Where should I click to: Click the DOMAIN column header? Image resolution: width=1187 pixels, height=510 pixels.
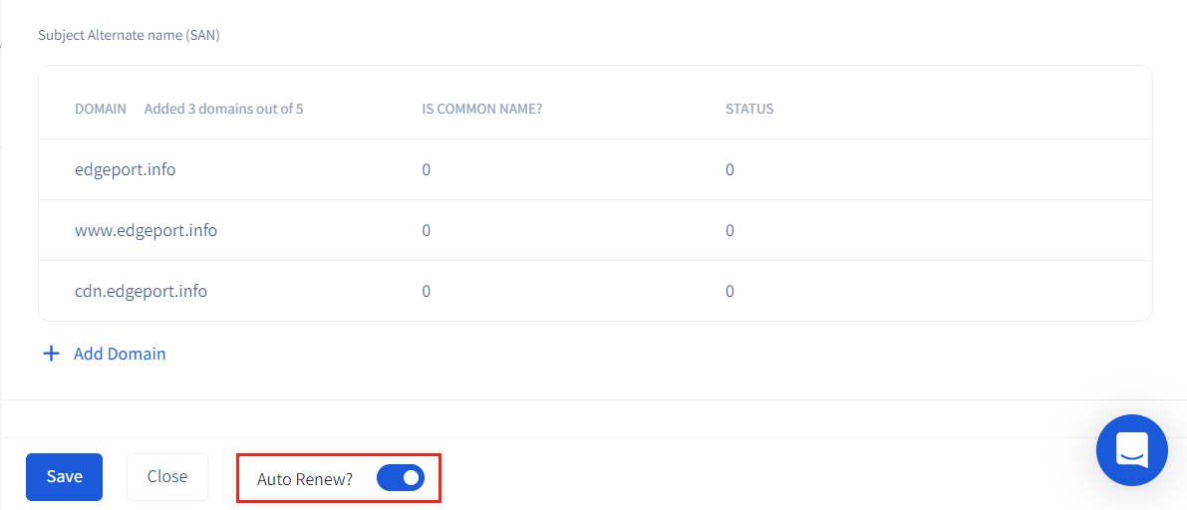[100, 109]
